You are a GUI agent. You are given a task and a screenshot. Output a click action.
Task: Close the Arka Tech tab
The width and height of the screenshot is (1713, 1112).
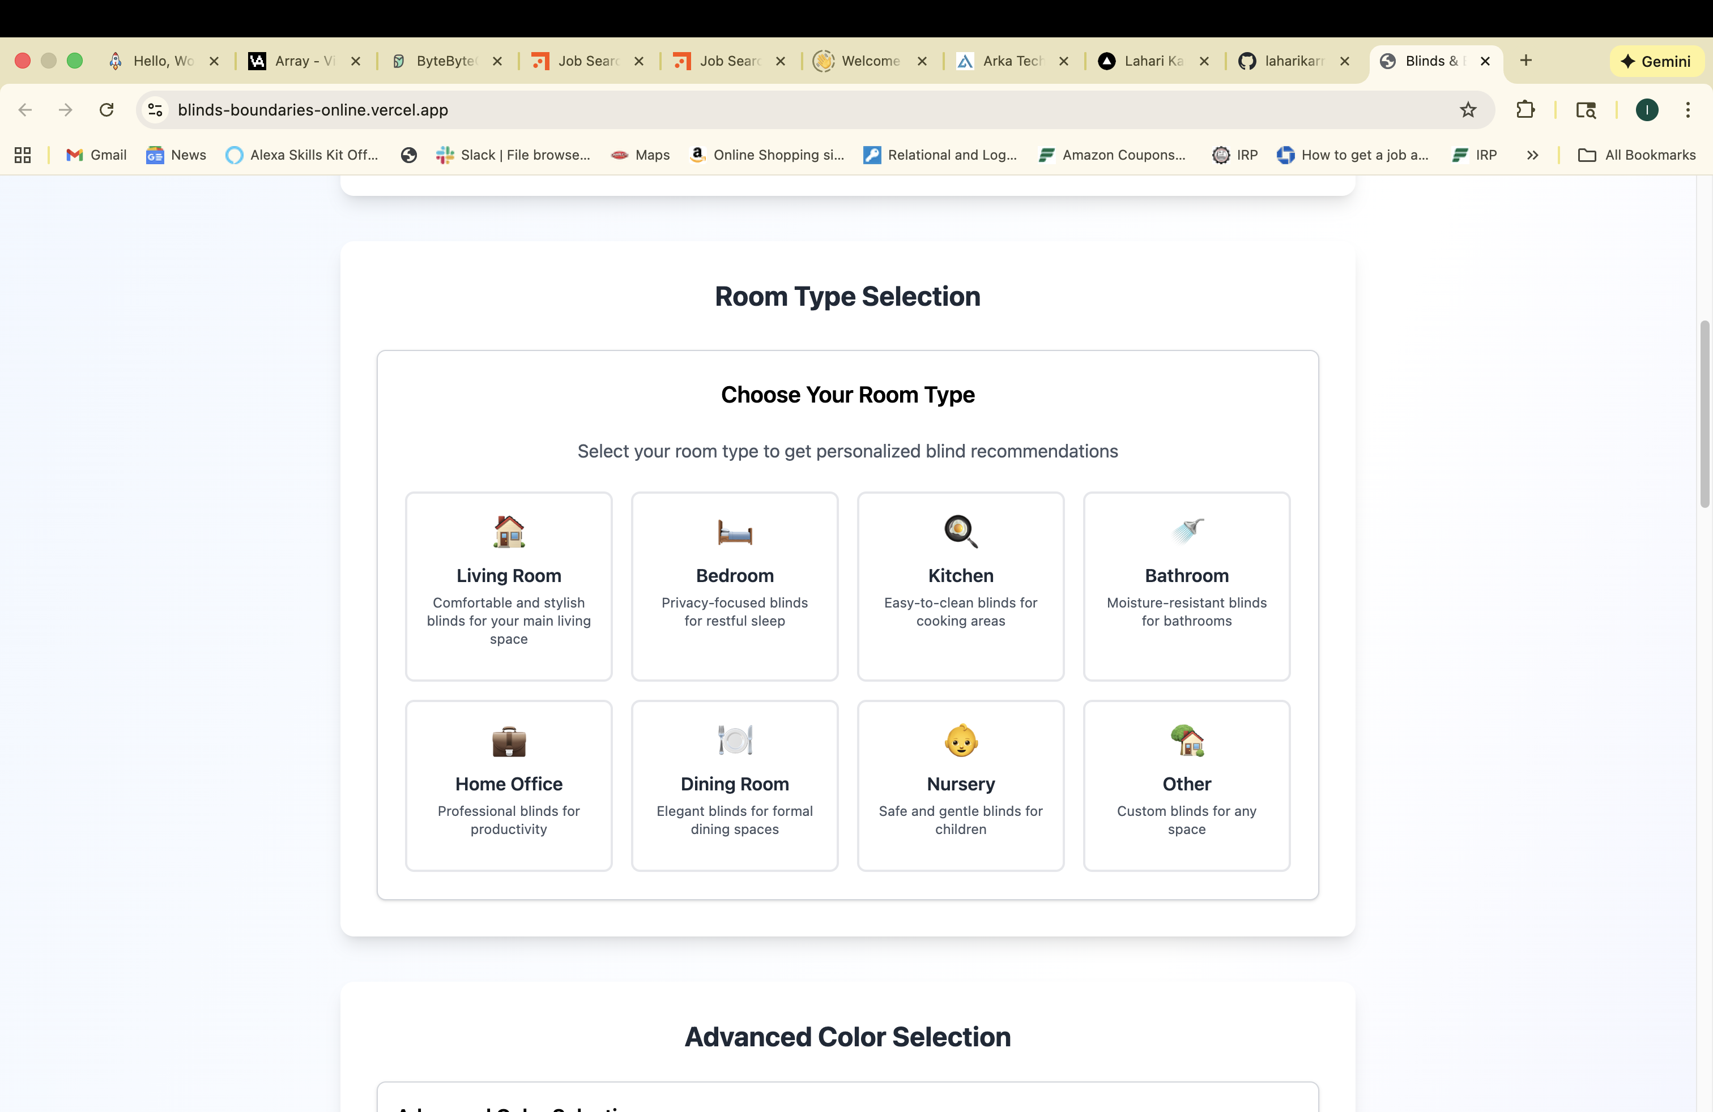click(x=1063, y=61)
